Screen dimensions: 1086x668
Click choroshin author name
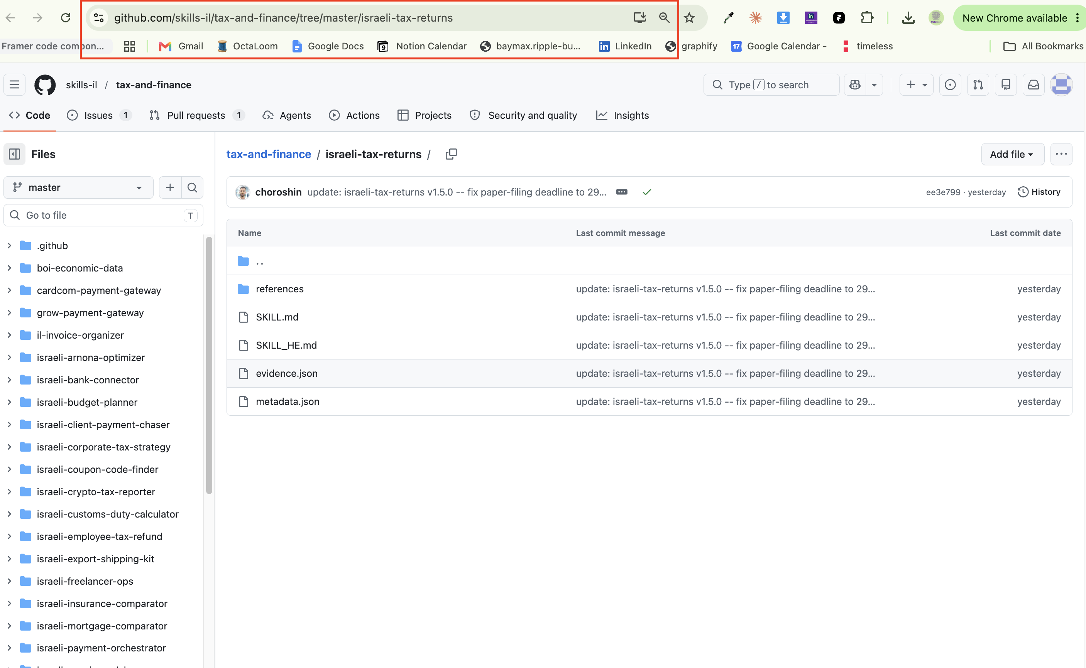pyautogui.click(x=279, y=192)
